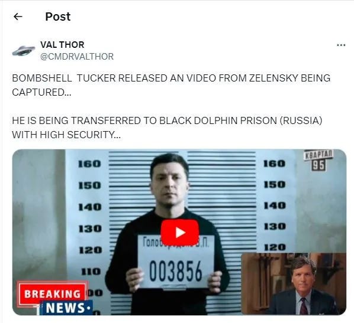Click the word CAPTURED in post text
This screenshot has width=354, height=323.
[x=41, y=92]
